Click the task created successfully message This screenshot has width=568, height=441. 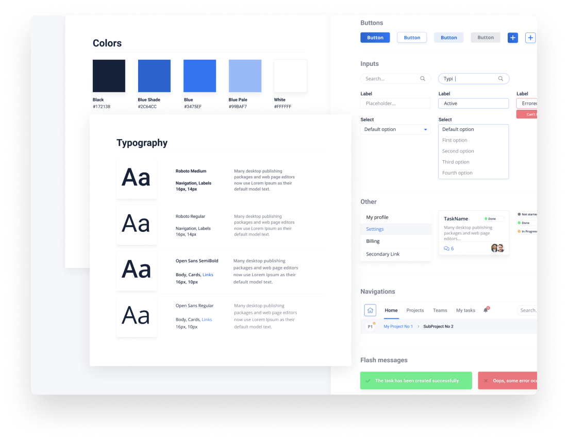coord(416,381)
